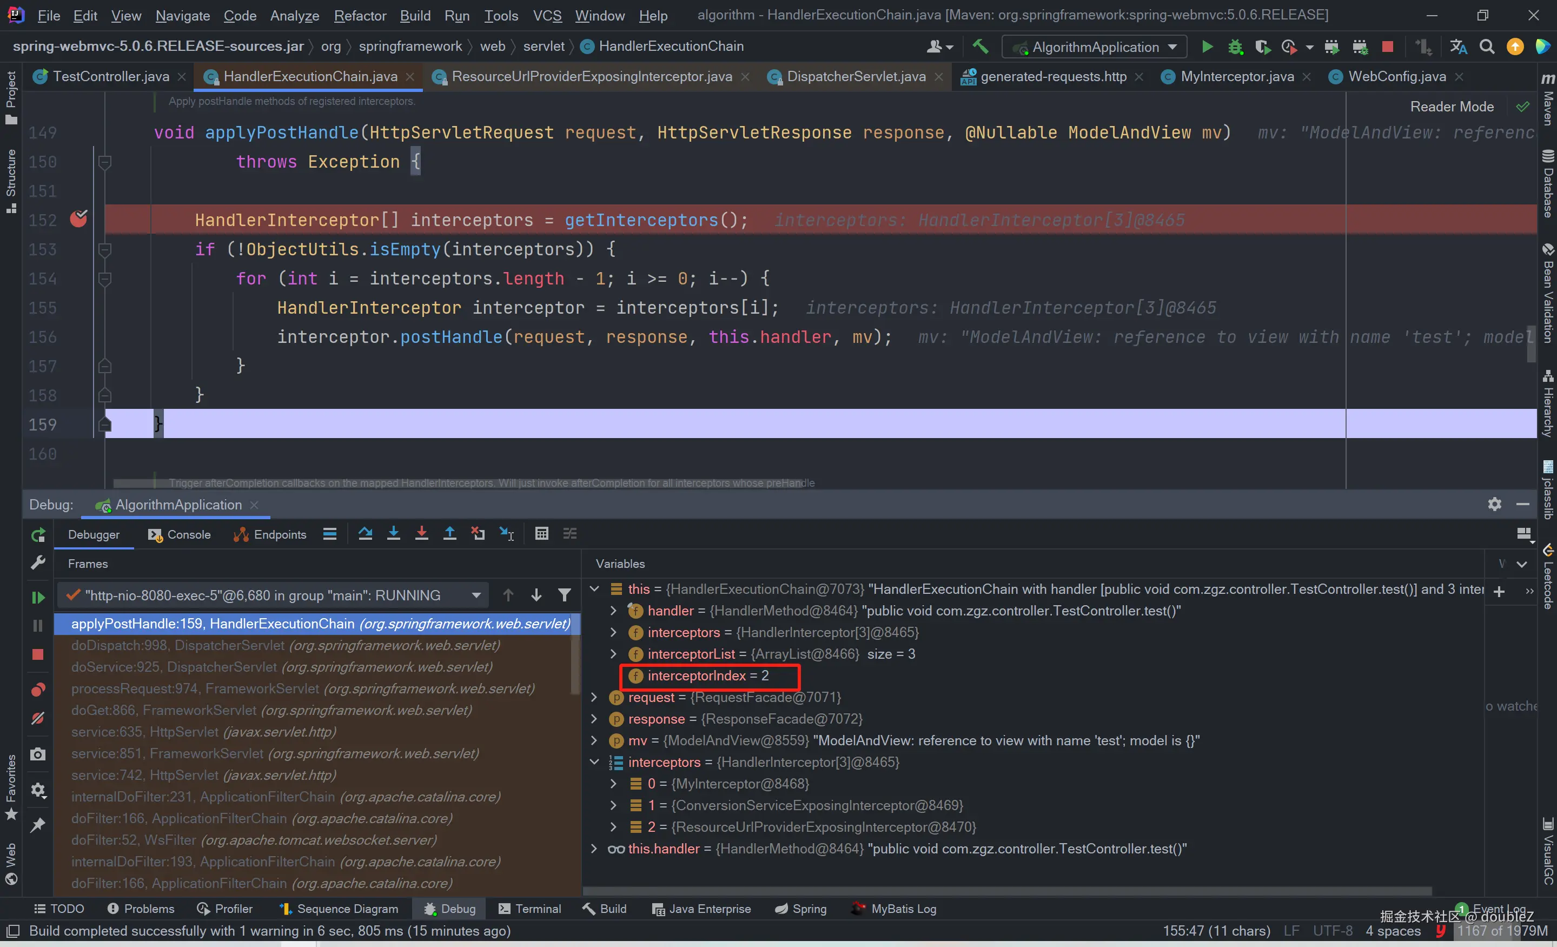This screenshot has height=947, width=1557.
Task: Click the Step Over debugger icon
Action: point(365,534)
